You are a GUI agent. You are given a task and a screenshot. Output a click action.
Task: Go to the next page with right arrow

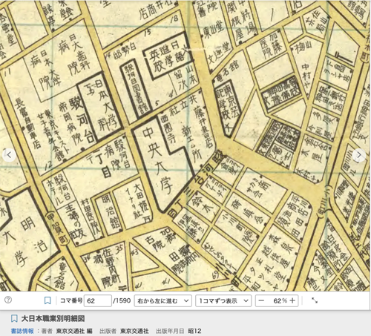coord(358,155)
